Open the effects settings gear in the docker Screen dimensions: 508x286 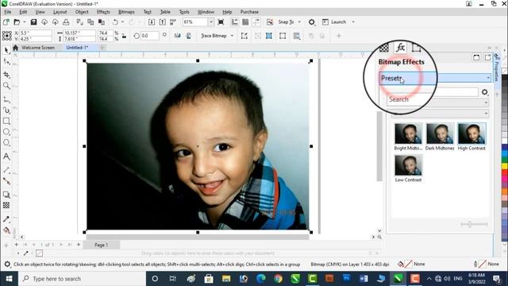tap(484, 92)
